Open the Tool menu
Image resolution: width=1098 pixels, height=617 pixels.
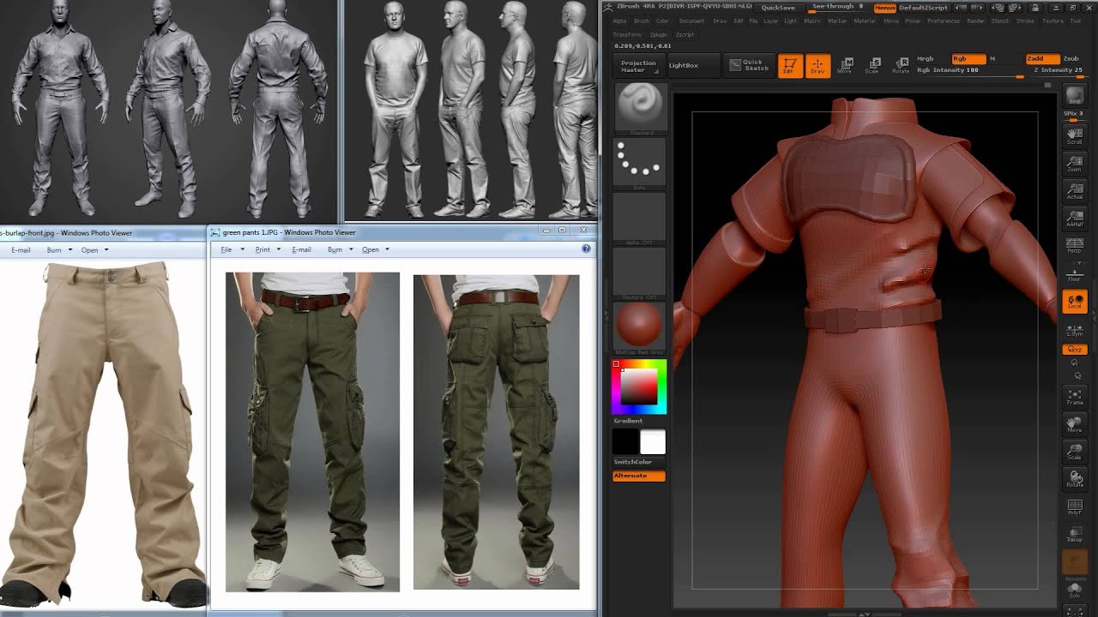coord(1075,21)
